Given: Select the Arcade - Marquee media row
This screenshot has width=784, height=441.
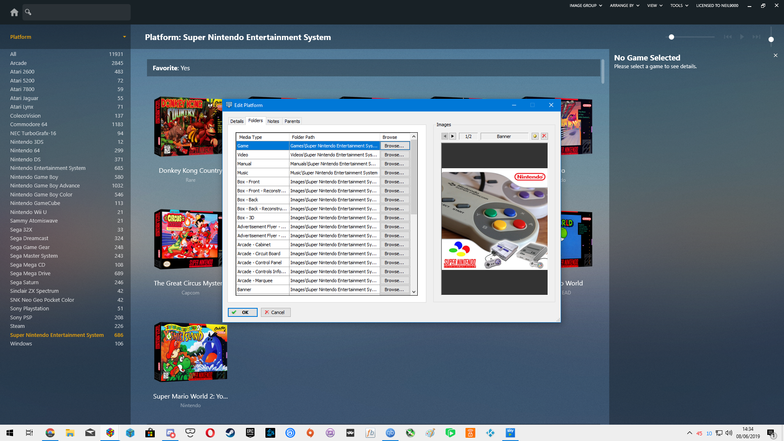Looking at the screenshot, I should tap(263, 281).
